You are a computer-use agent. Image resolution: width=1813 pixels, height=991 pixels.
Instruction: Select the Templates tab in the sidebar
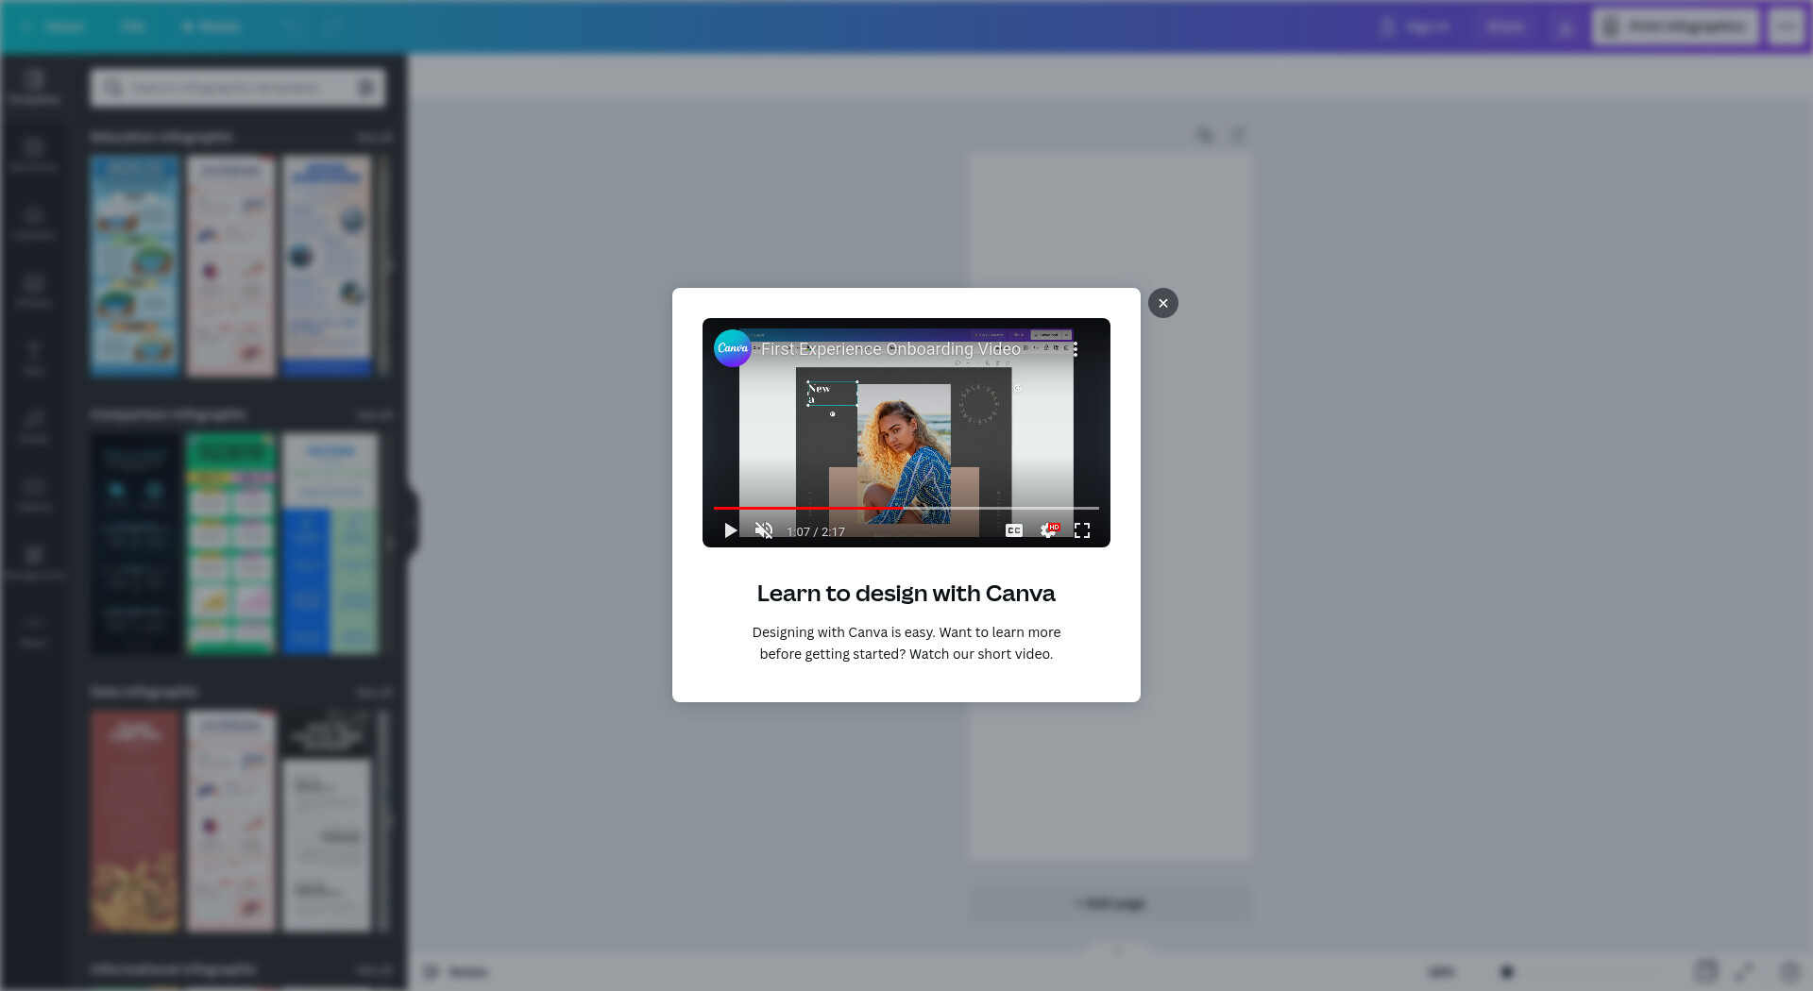pos(34,87)
